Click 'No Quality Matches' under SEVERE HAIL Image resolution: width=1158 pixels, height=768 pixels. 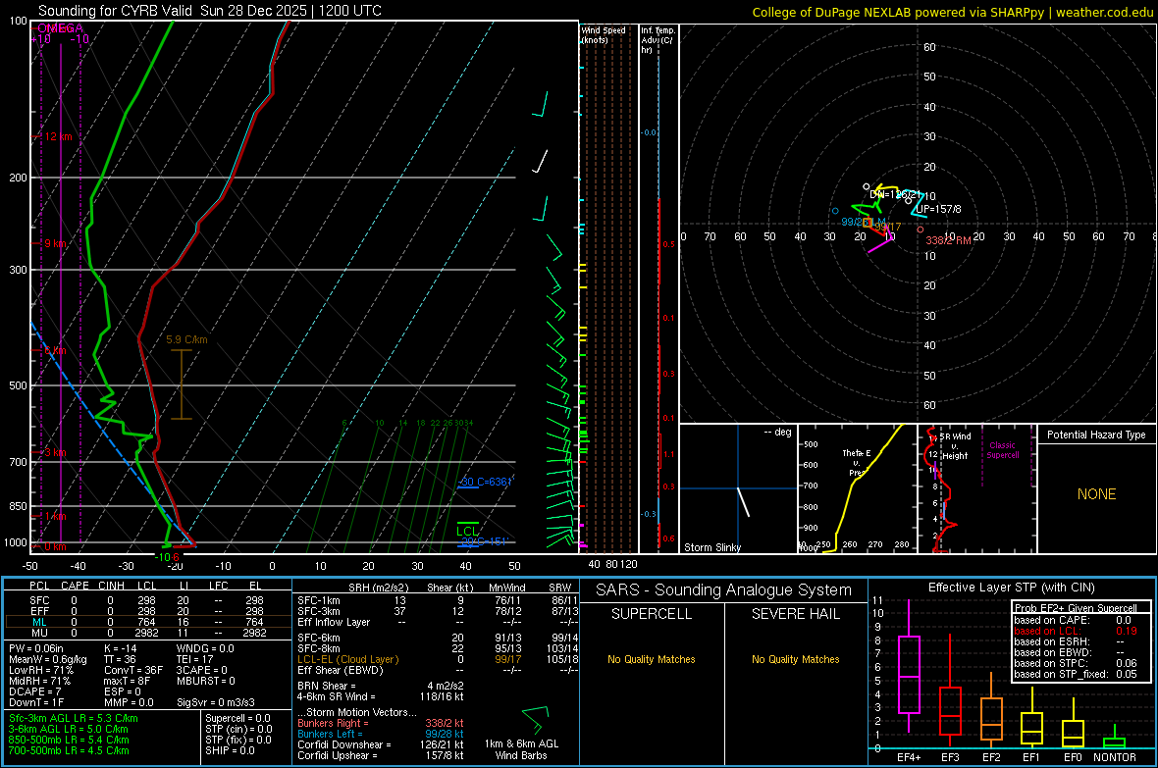[x=795, y=659]
